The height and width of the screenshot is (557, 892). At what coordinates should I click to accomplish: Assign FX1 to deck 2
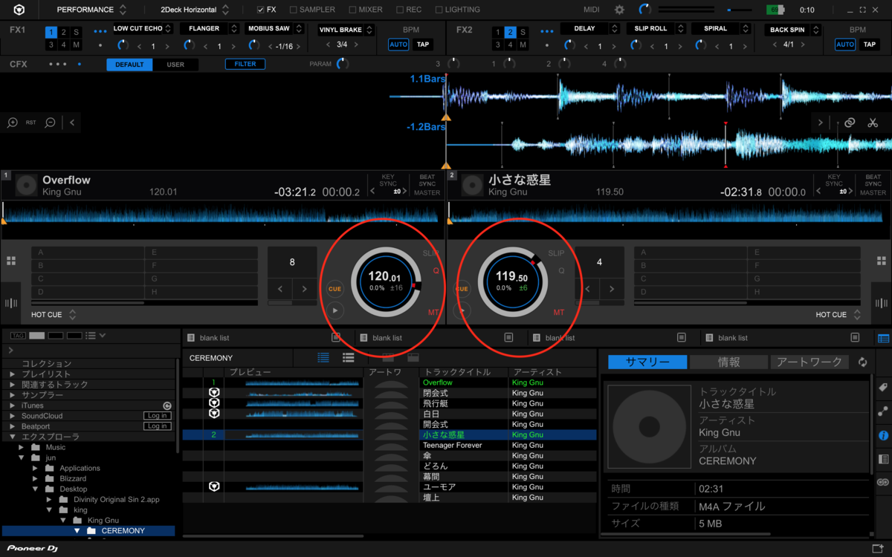[63, 32]
